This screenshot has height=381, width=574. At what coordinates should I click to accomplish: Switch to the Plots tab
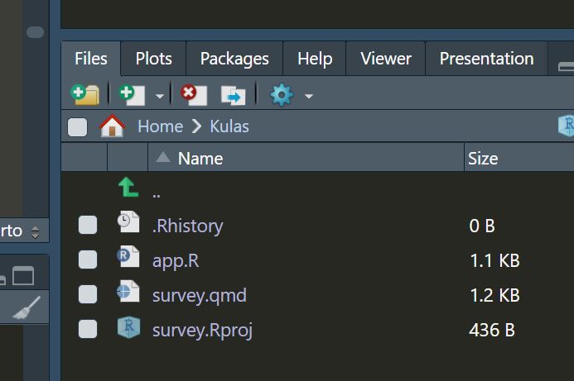153,59
